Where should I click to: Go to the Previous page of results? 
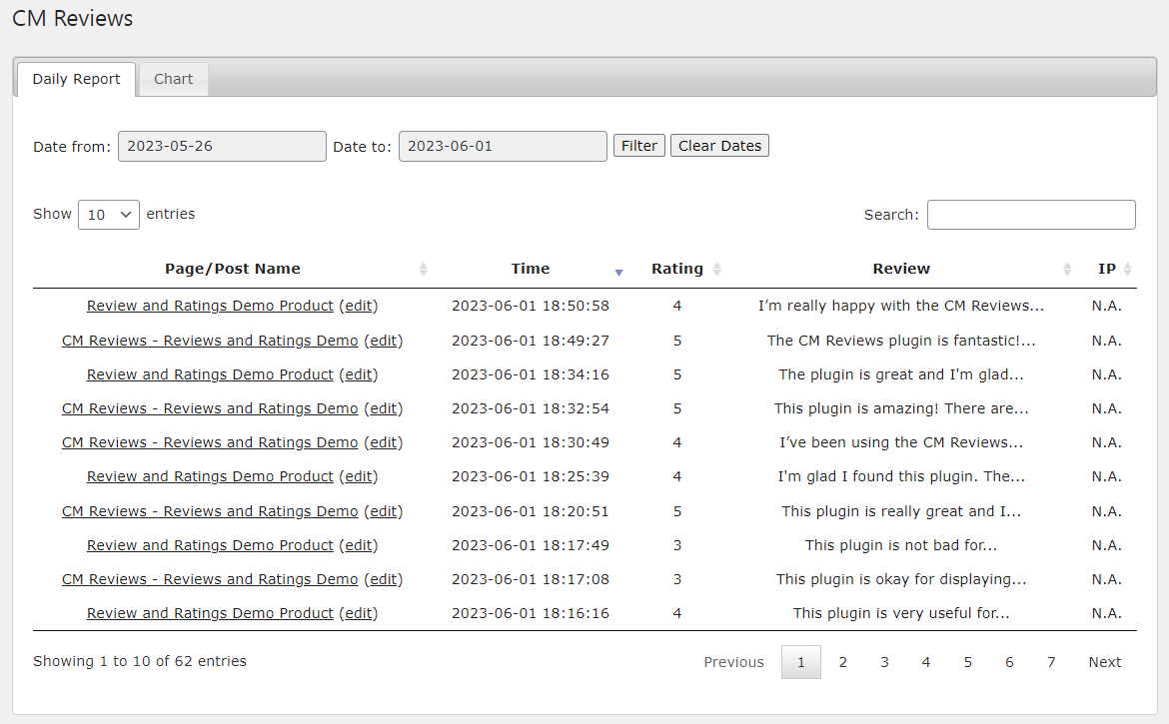click(x=733, y=662)
